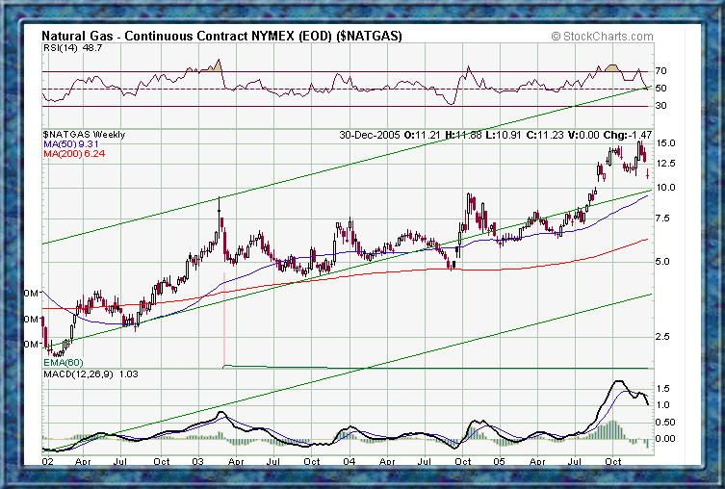The height and width of the screenshot is (489, 725).
Task: Click the 03 year marker on time axis
Action: (x=197, y=461)
